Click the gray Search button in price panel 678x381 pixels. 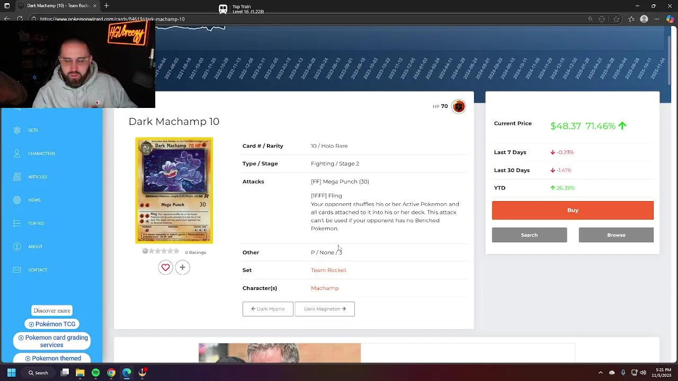point(529,235)
